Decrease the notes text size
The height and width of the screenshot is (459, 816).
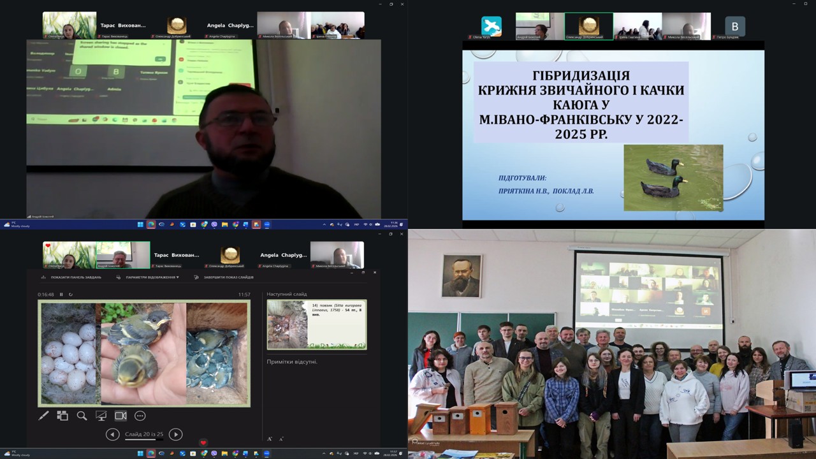(x=281, y=439)
